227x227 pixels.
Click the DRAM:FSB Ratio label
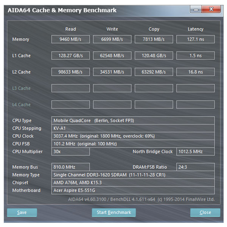tap(150, 167)
